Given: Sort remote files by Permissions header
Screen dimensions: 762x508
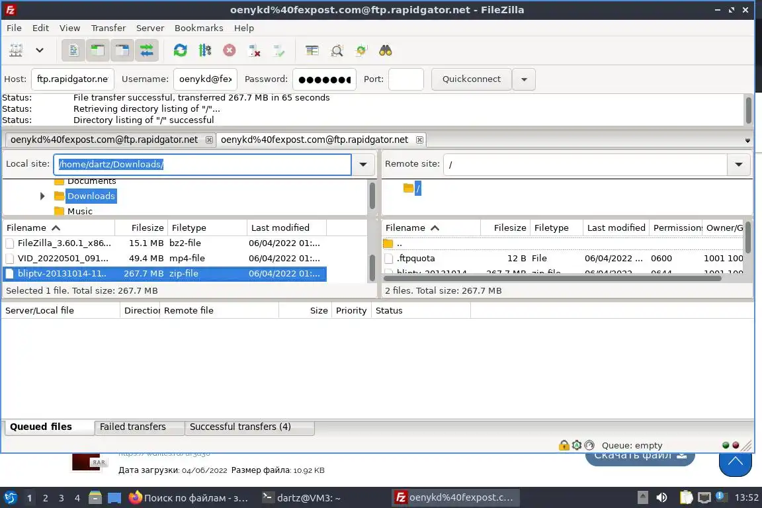Looking at the screenshot, I should [x=676, y=228].
